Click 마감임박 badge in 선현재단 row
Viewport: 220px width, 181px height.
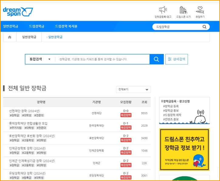126,115
